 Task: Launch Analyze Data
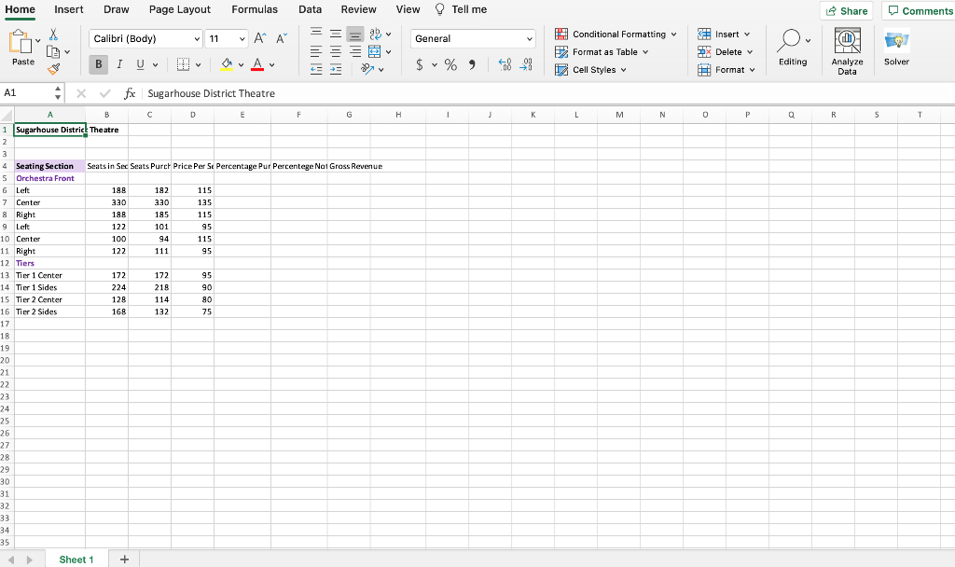[x=847, y=51]
